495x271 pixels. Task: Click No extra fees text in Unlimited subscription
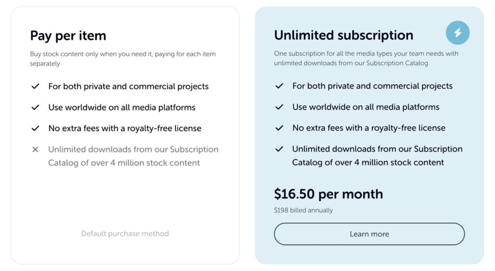tap(369, 128)
